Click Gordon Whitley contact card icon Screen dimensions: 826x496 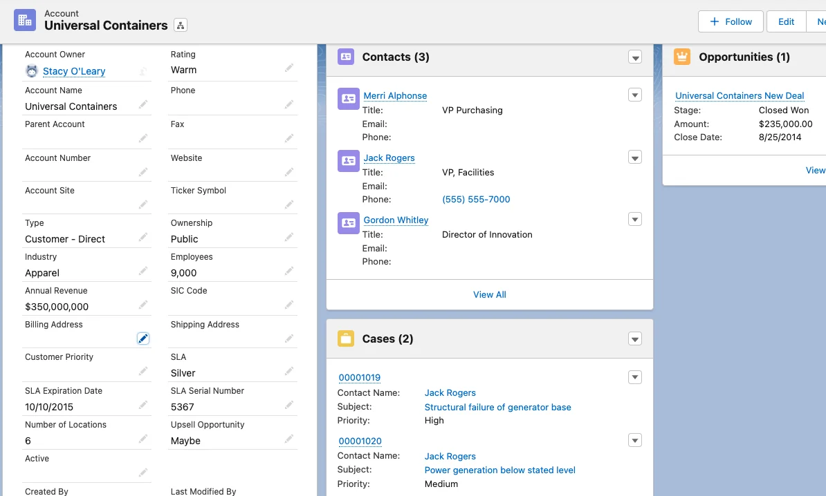pyautogui.click(x=349, y=223)
